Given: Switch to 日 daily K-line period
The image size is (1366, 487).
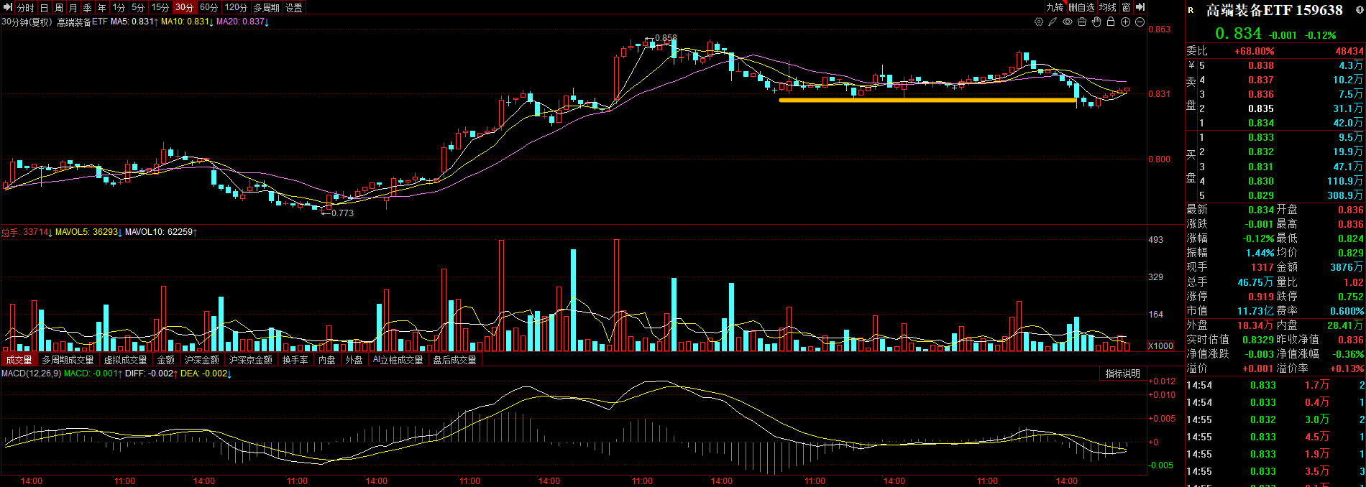Looking at the screenshot, I should pyautogui.click(x=45, y=7).
